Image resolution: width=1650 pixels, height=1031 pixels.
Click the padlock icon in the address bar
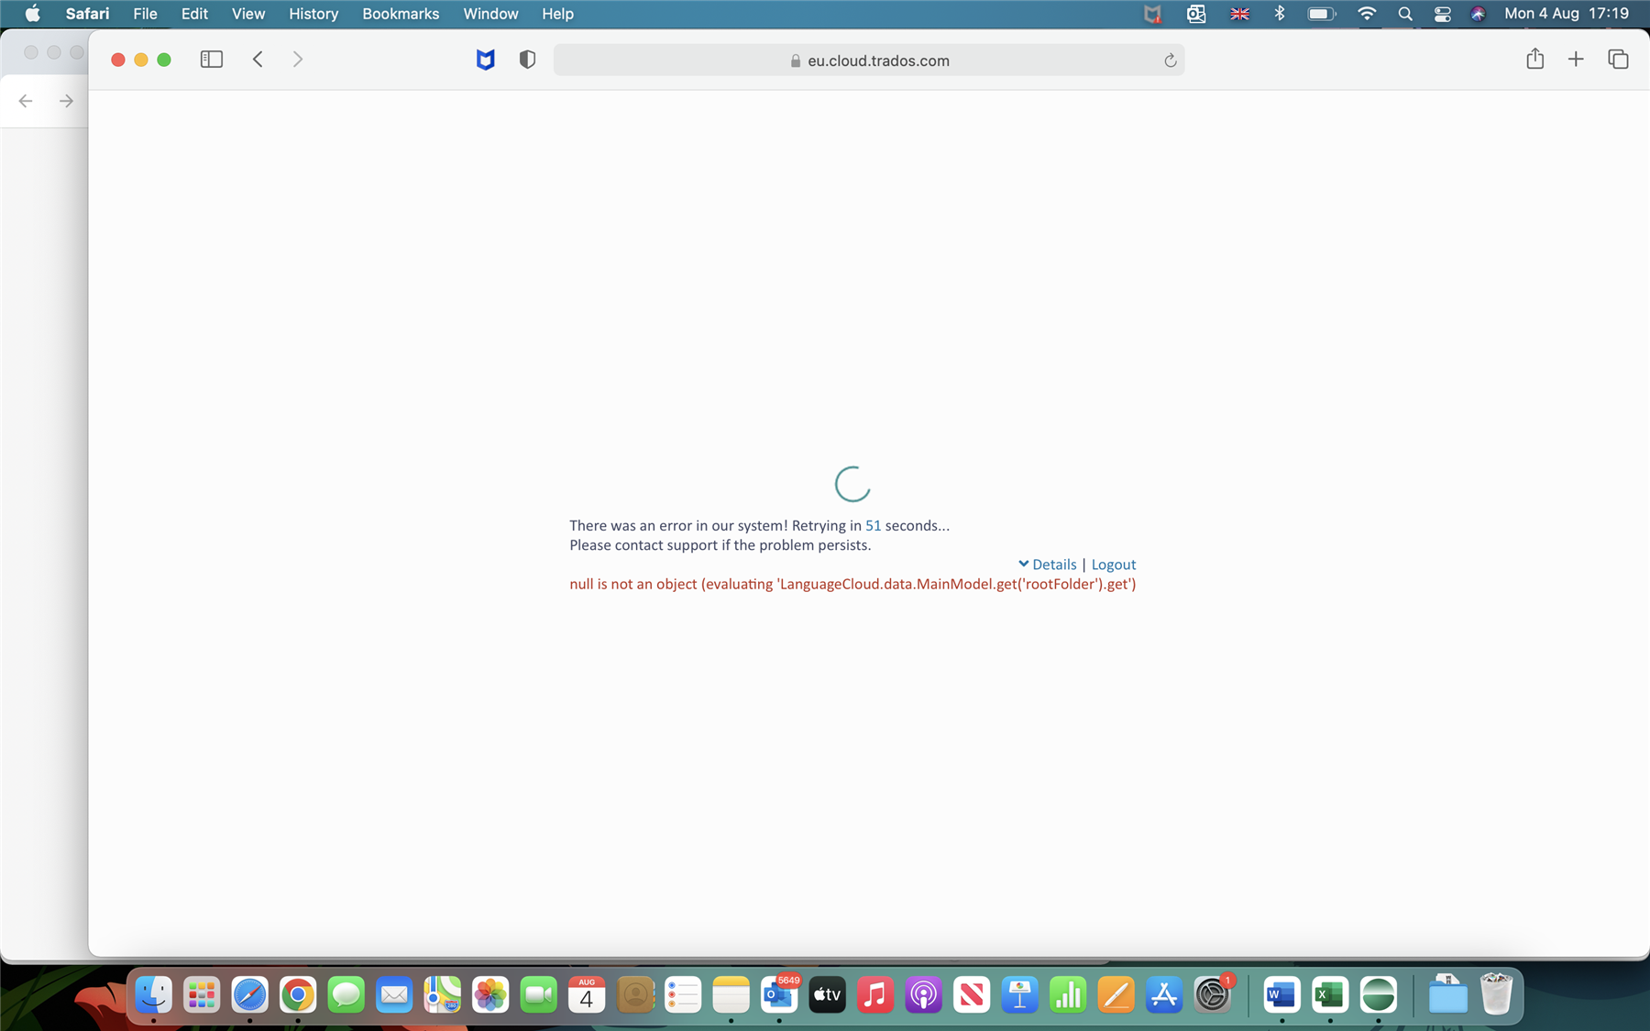tap(794, 60)
